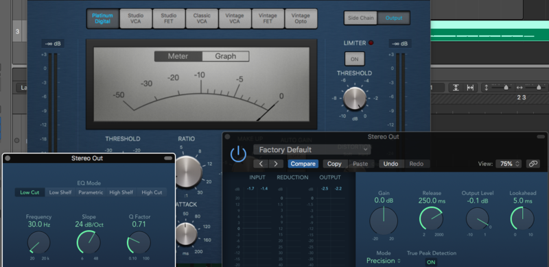Click the 0.71 Q Factor value
Viewport: 549px width, 267px height.
[x=139, y=225]
